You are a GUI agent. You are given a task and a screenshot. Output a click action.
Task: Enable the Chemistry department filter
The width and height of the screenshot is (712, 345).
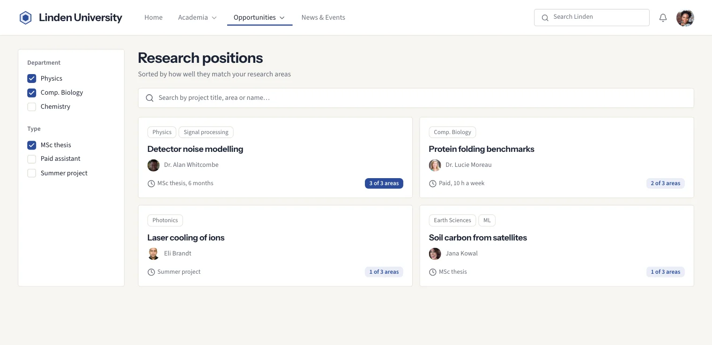pos(32,107)
